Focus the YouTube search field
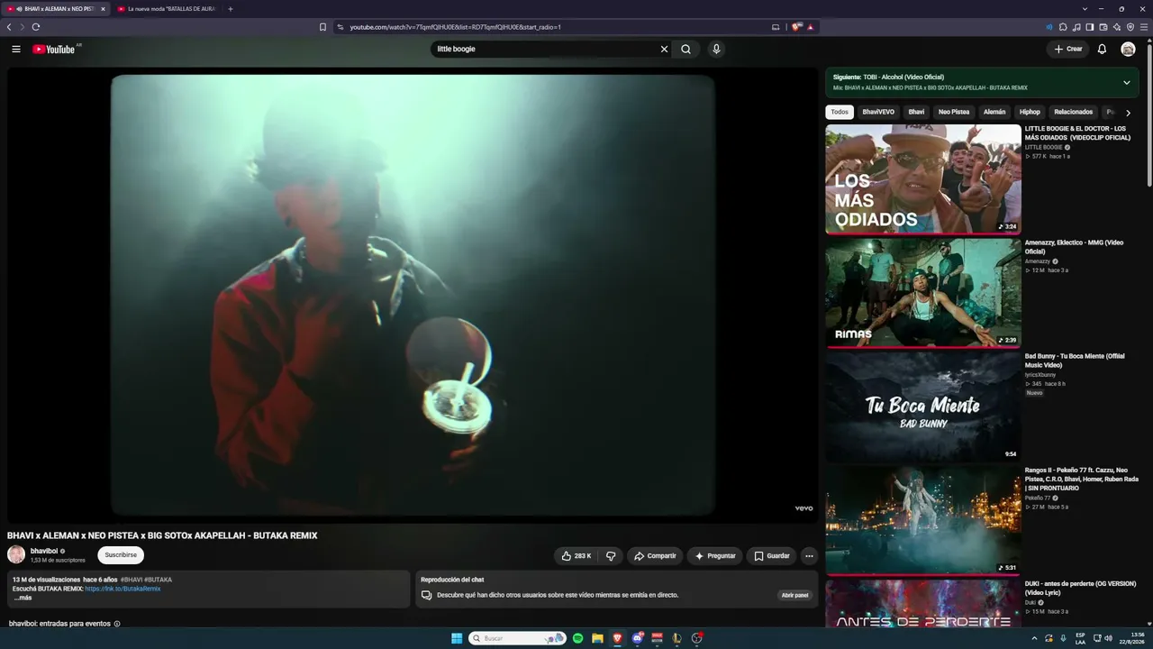Screen dimensions: 1153x649 click(544, 50)
